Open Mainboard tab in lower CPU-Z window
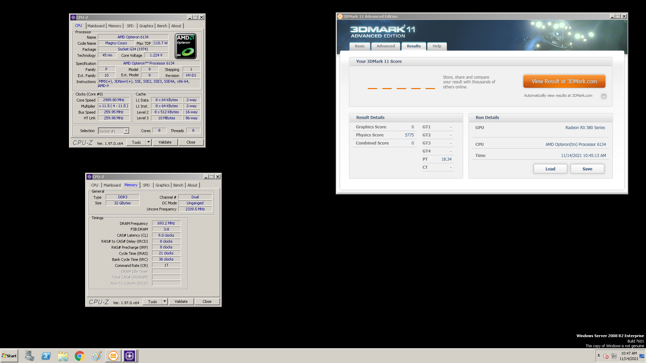646x363 pixels. coord(112,185)
